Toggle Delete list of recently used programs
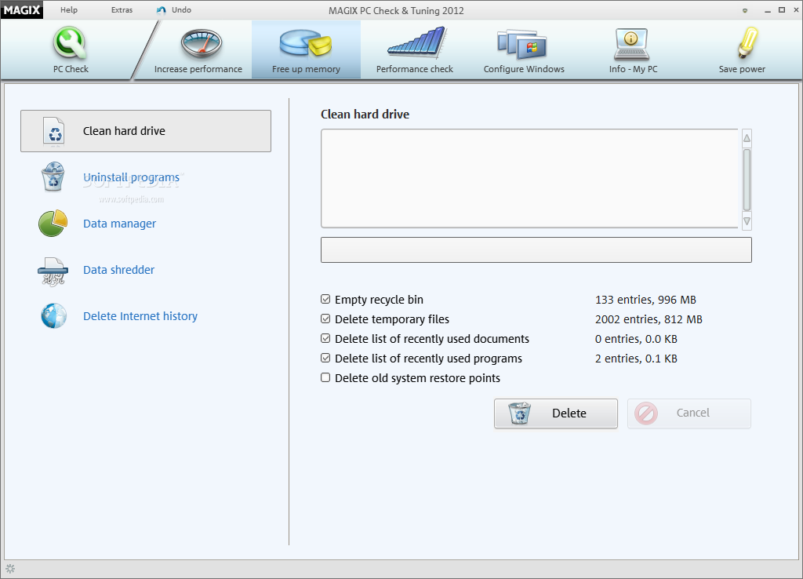The width and height of the screenshot is (803, 579). point(325,359)
